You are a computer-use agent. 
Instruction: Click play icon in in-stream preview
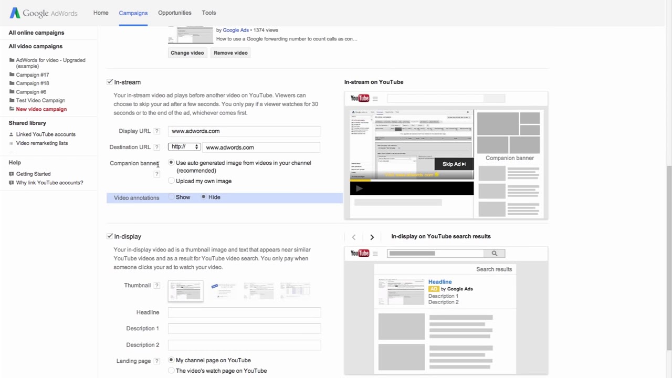click(359, 188)
